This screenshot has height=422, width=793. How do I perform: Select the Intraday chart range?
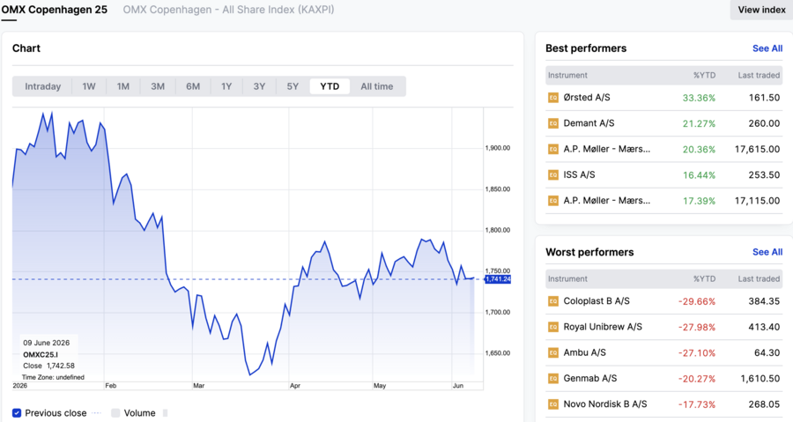42,86
